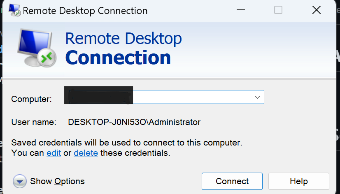Click the "Computer:" field label
This screenshot has height=194, width=340.
coord(32,99)
